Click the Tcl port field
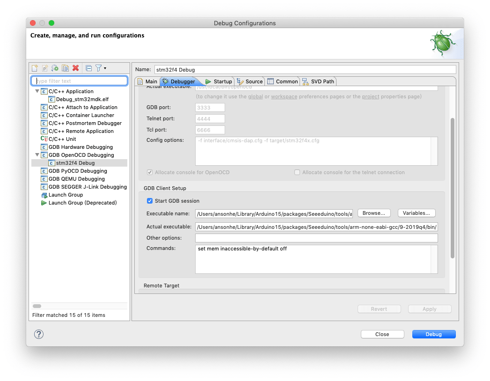Screen dimensions: 490x381 (x=210, y=130)
